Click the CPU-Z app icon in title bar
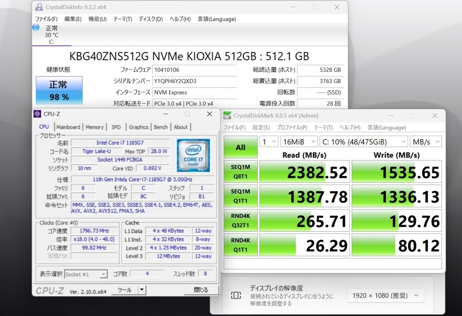The height and width of the screenshot is (316, 462). (38, 114)
